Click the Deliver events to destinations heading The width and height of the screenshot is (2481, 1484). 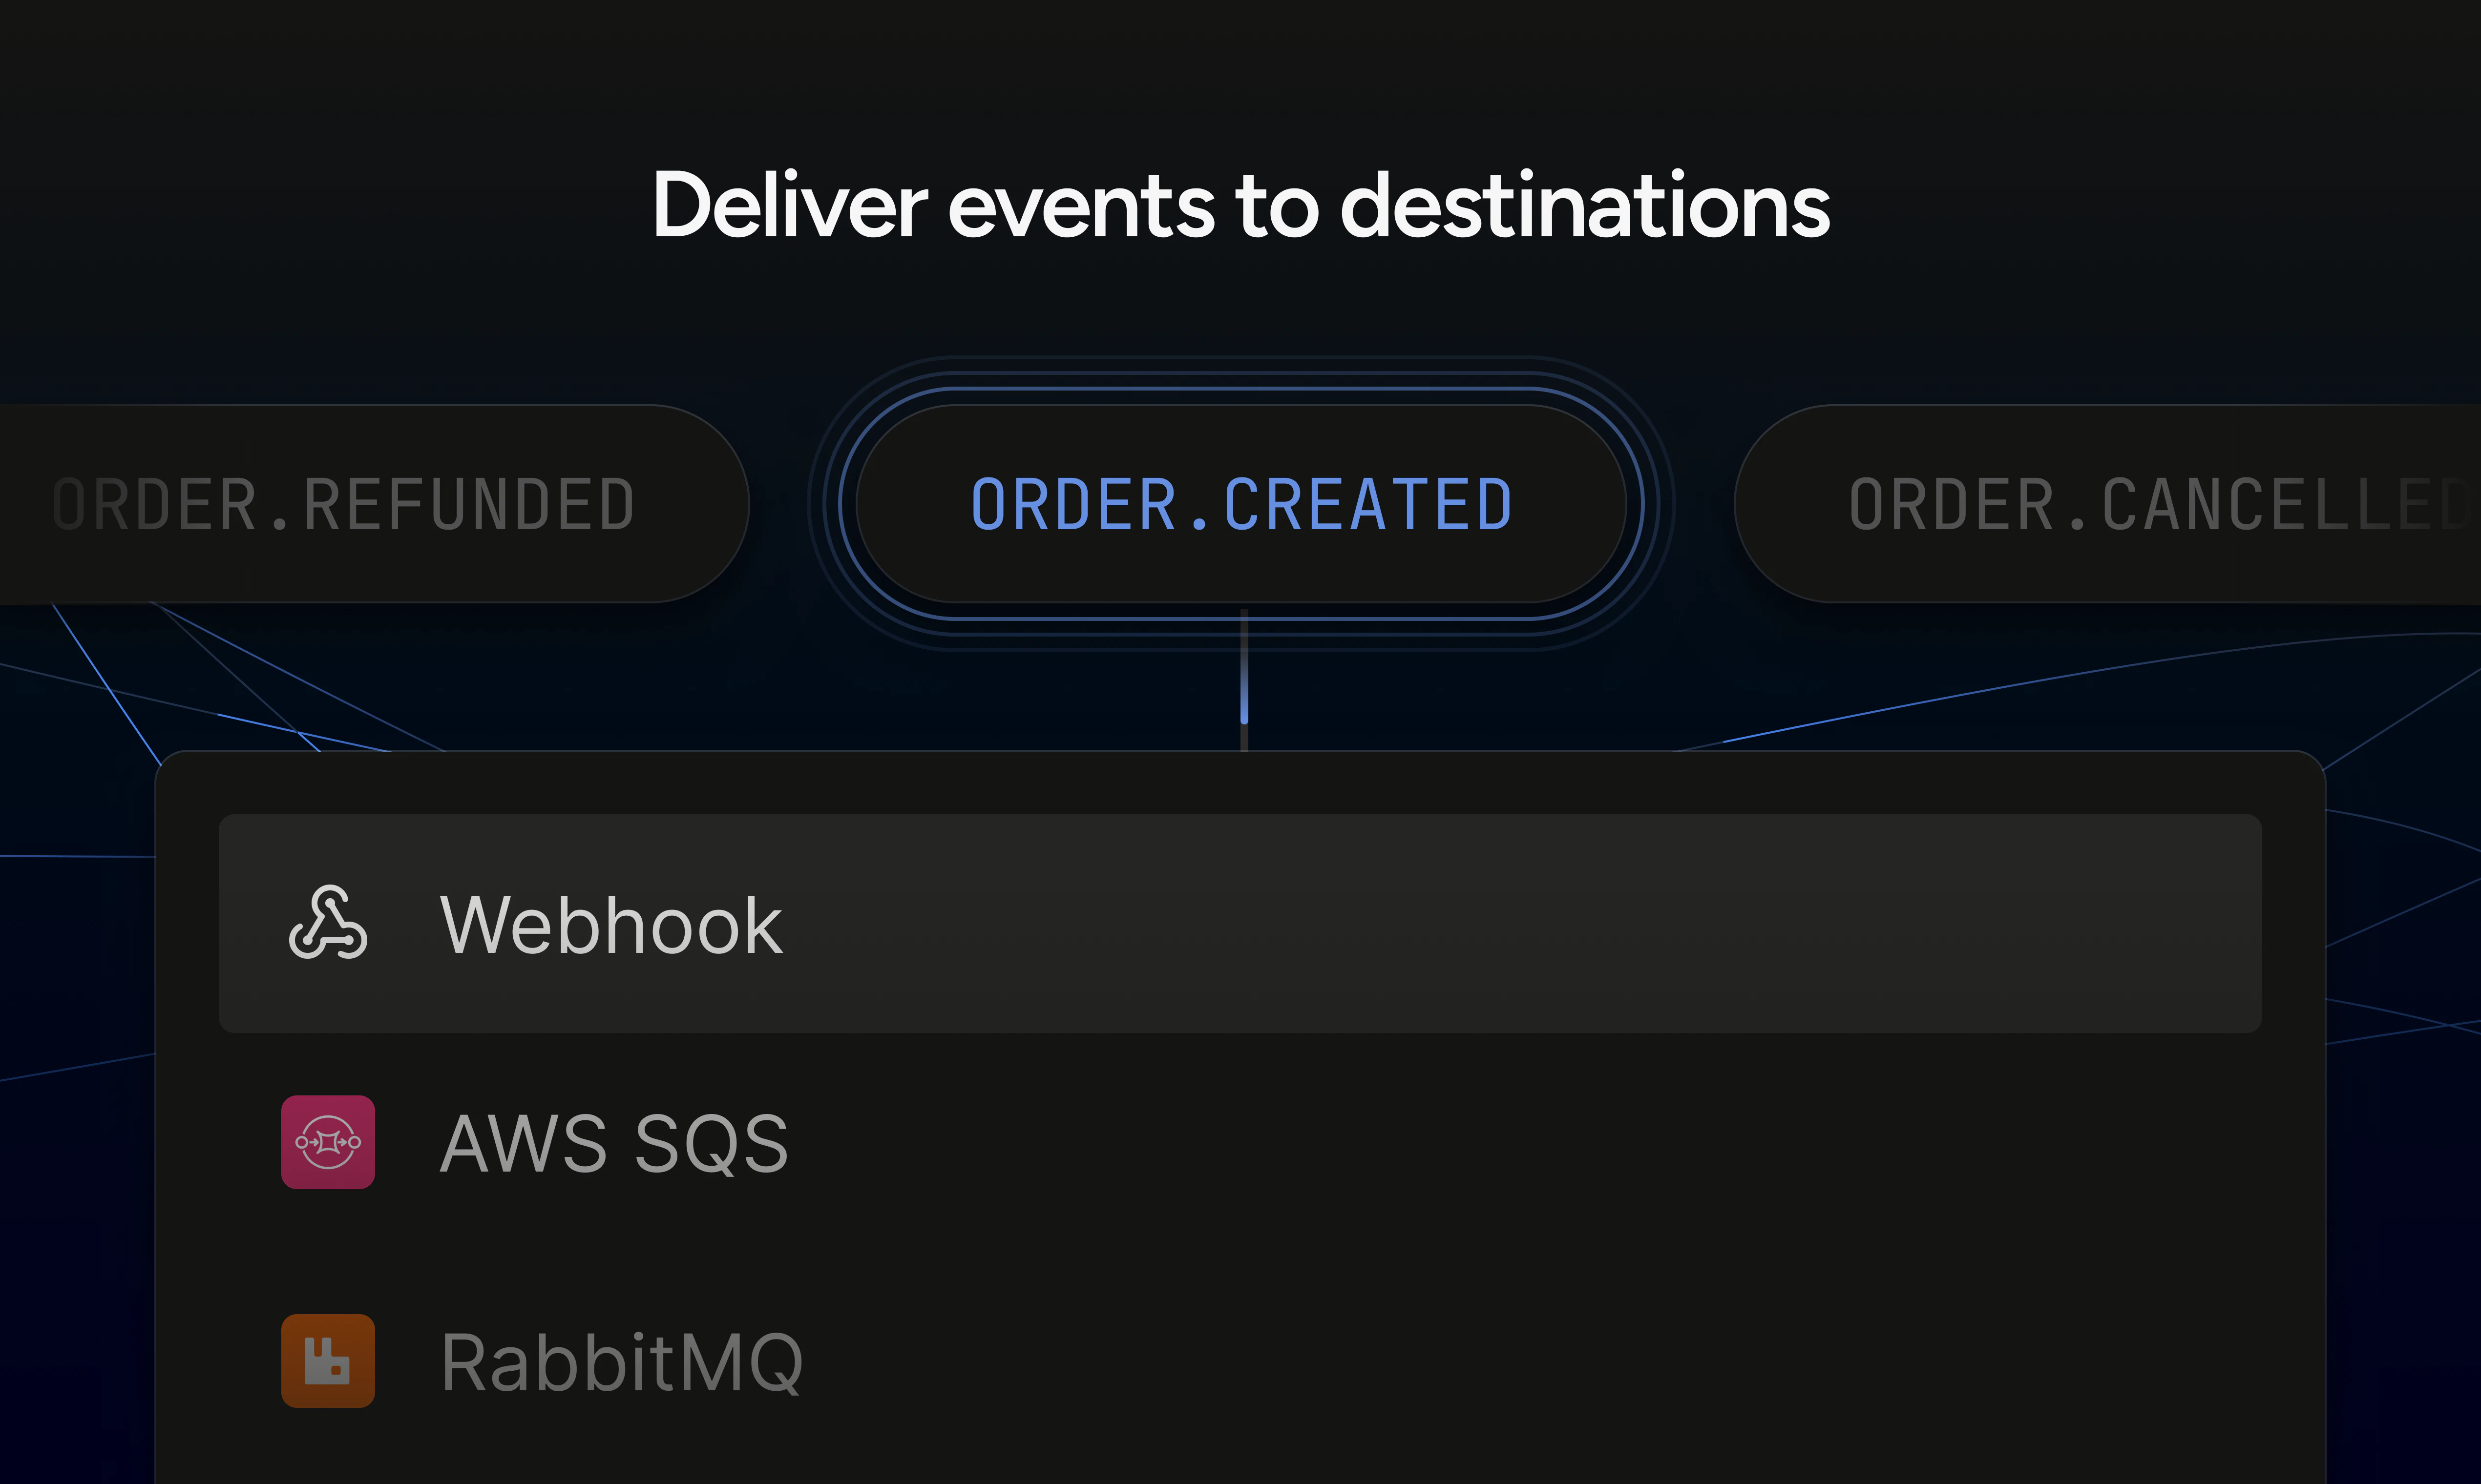[x=1240, y=205]
